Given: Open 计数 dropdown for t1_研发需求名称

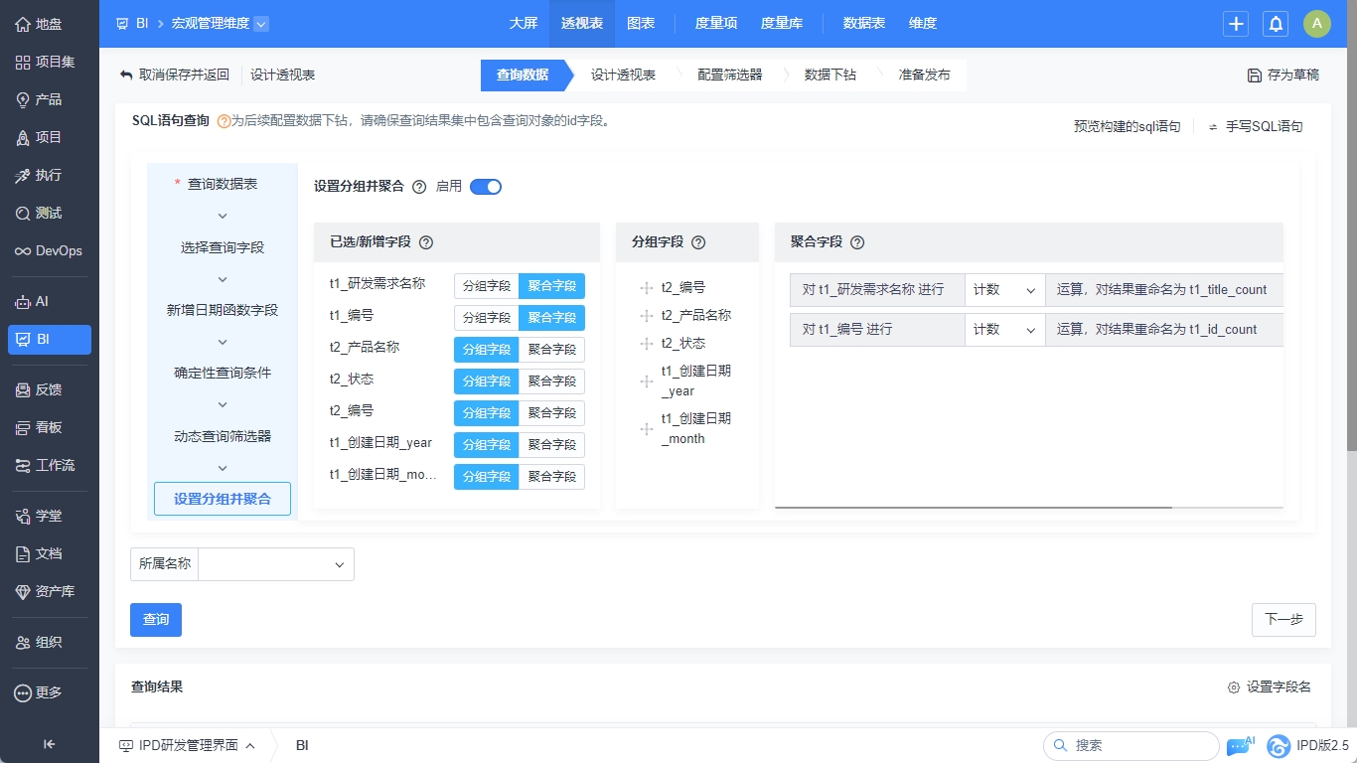Looking at the screenshot, I should [x=1004, y=290].
